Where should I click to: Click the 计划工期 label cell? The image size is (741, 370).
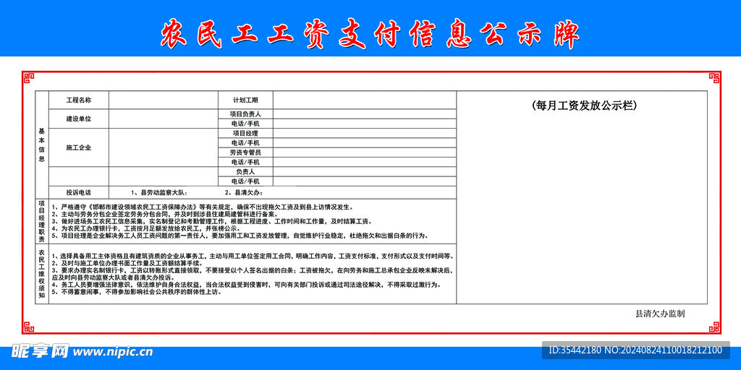[246, 100]
